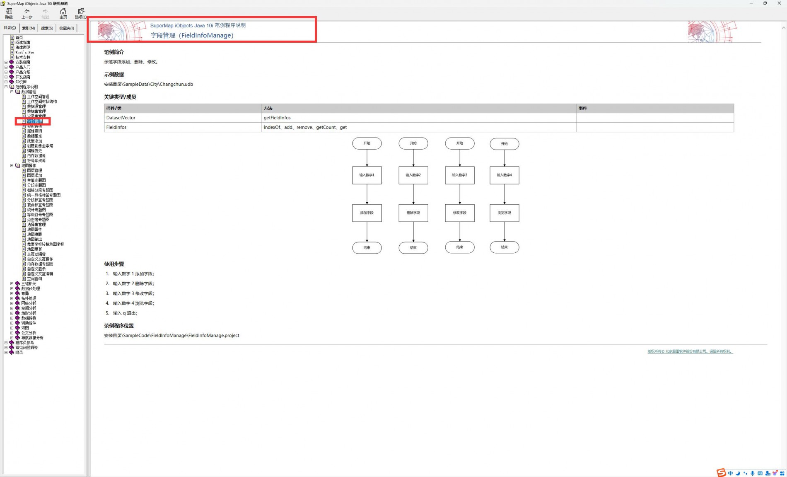Screen dimensions: 787x477
Task: Click the 程序员参考 book icon
Action: [x=12, y=343]
